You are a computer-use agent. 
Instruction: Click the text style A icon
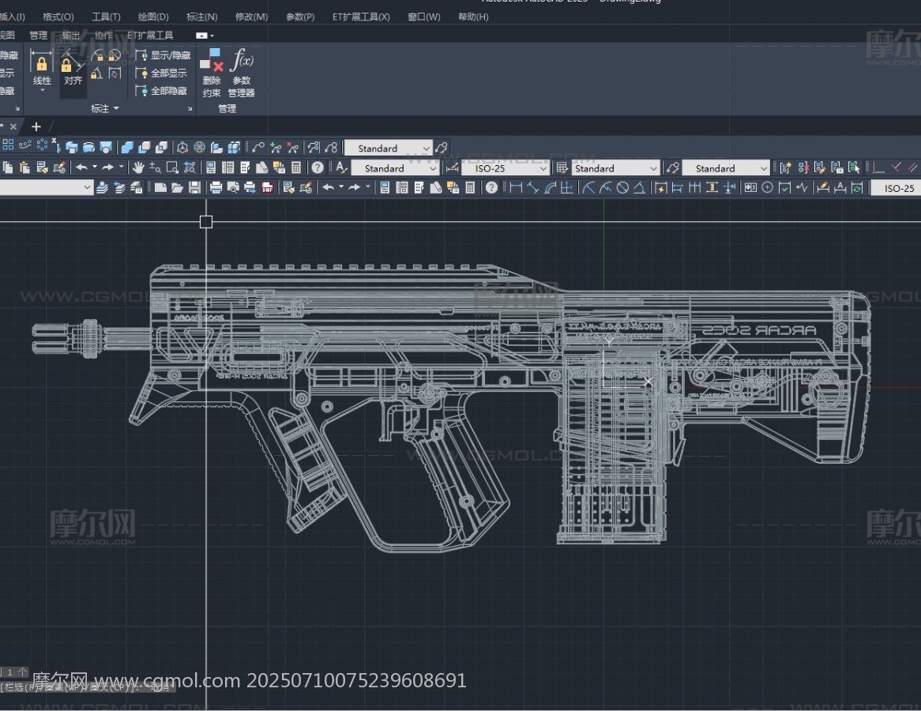click(x=340, y=167)
